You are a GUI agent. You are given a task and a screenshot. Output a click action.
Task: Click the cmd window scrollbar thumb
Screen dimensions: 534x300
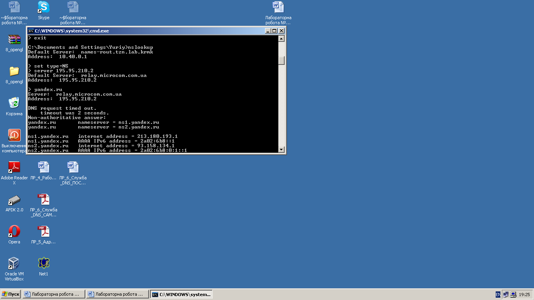click(281, 61)
